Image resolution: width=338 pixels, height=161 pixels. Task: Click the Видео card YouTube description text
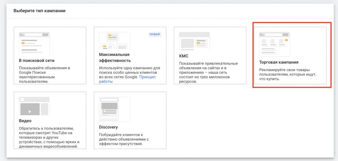coord(50,137)
